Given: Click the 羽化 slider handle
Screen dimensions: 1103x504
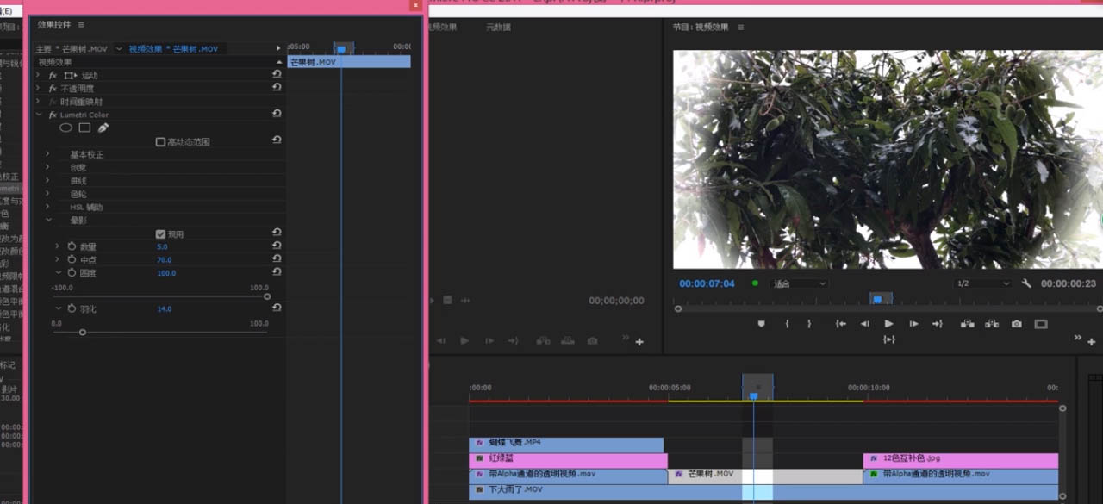Looking at the screenshot, I should pyautogui.click(x=83, y=332).
